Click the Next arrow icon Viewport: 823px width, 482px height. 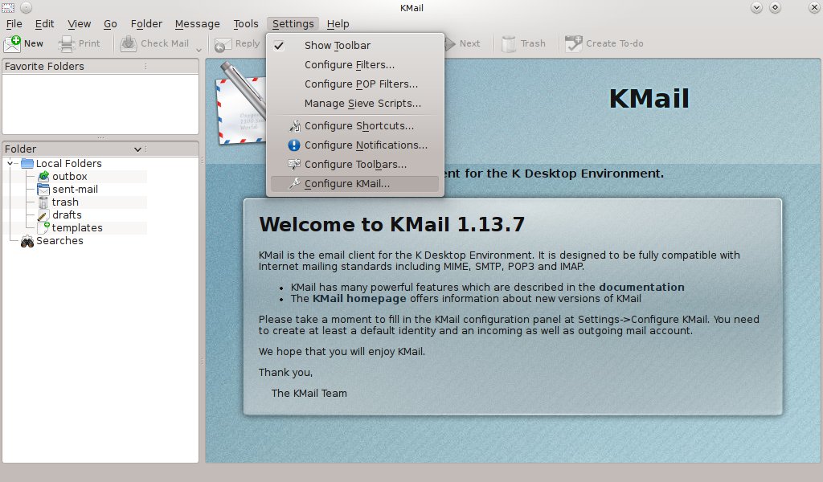pos(450,44)
